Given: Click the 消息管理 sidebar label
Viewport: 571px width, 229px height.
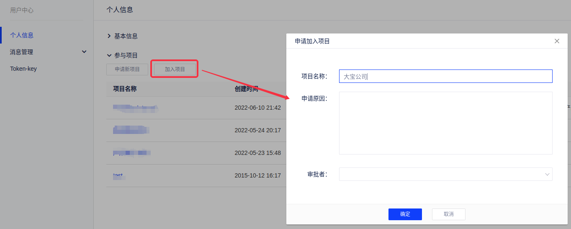Looking at the screenshot, I should click(22, 52).
